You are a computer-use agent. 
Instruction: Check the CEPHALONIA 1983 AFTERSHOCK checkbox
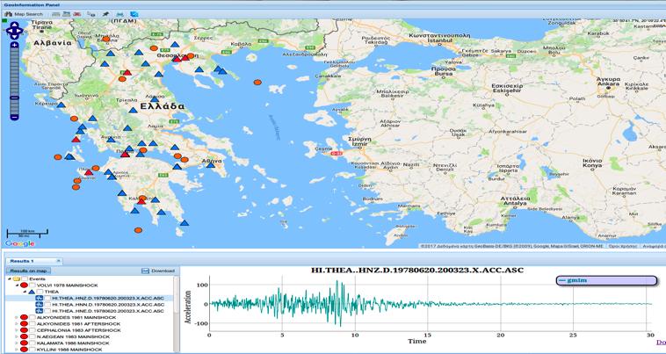33,330
